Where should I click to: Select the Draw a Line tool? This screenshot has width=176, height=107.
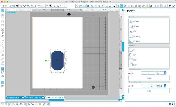click(x=2, y=18)
